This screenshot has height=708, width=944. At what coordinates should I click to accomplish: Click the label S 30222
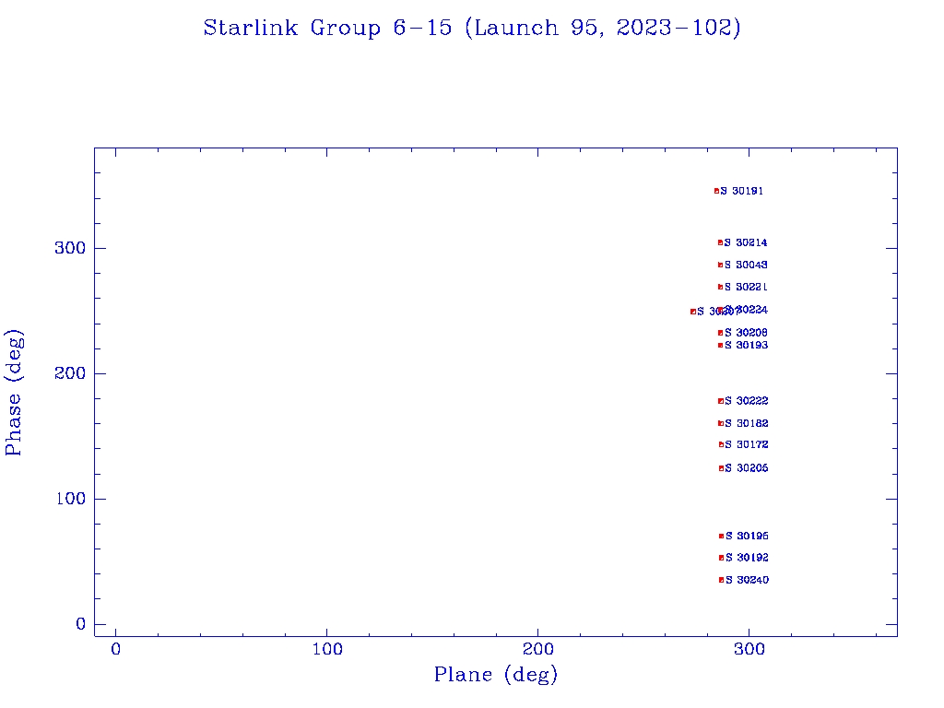(747, 401)
